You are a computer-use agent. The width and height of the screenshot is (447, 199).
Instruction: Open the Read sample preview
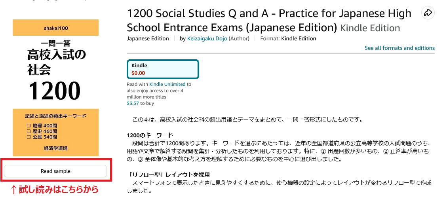coord(55,171)
